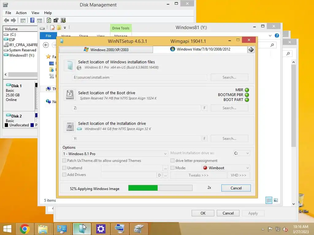This screenshot has height=235, width=314.
Task: Open the Mount Installation drive letter C: dropdown
Action: pos(242,153)
